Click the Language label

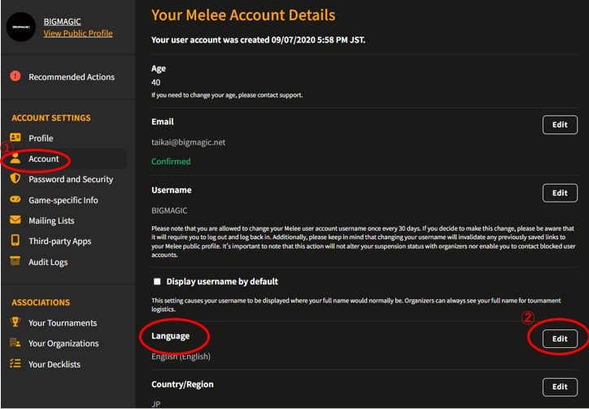click(170, 336)
